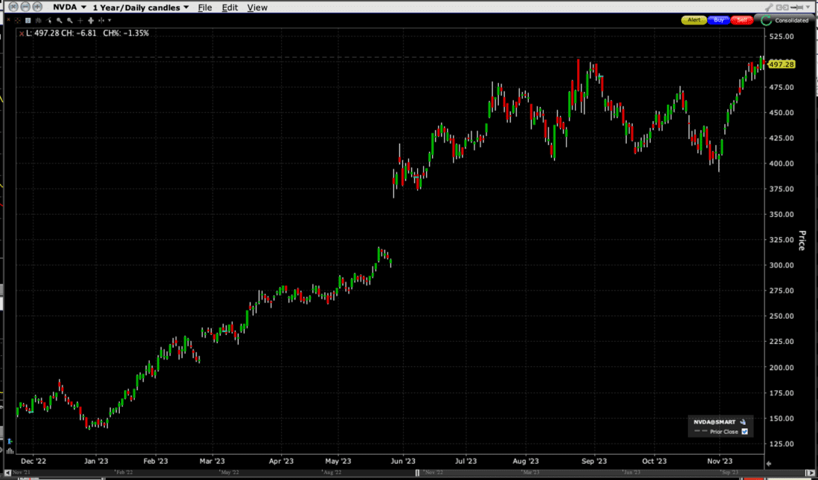Image resolution: width=818 pixels, height=480 pixels.
Task: Open the File menu
Action: (204, 7)
